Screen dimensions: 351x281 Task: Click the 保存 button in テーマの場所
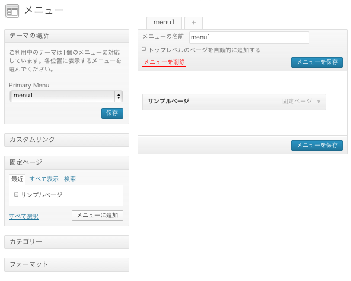coord(112,113)
